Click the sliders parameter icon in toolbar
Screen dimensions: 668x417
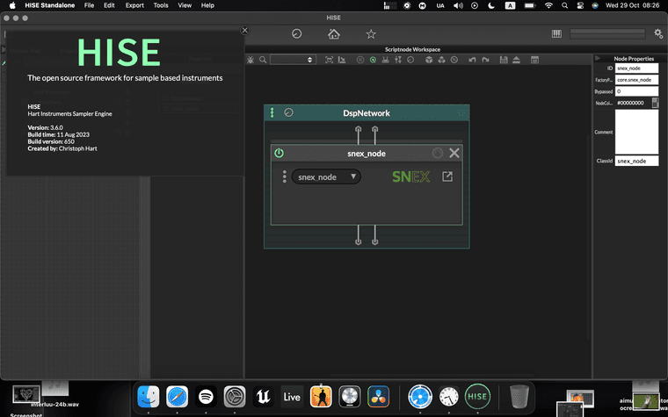tap(398, 60)
